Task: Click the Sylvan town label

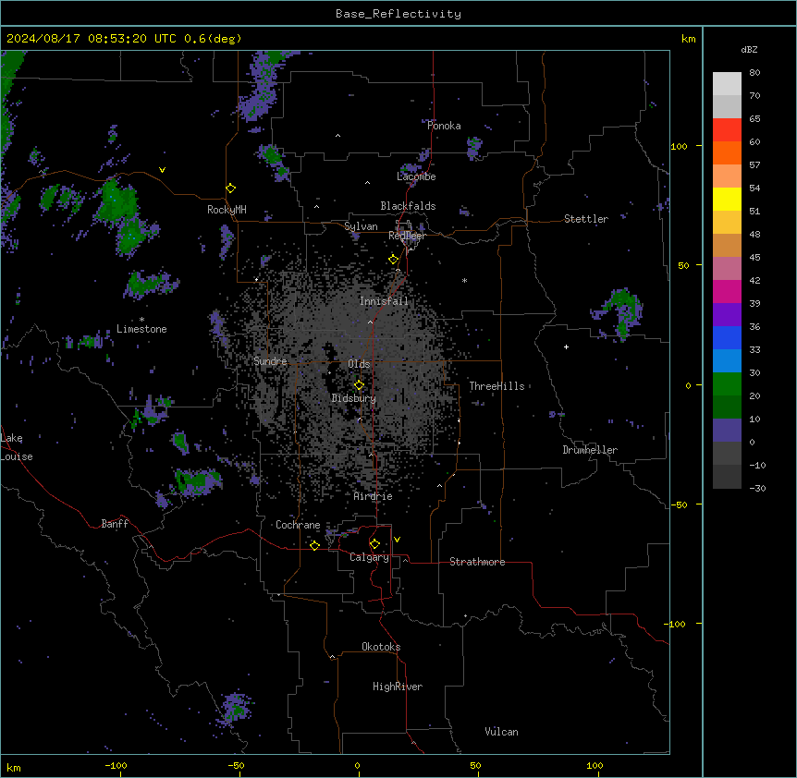Action: click(x=361, y=226)
